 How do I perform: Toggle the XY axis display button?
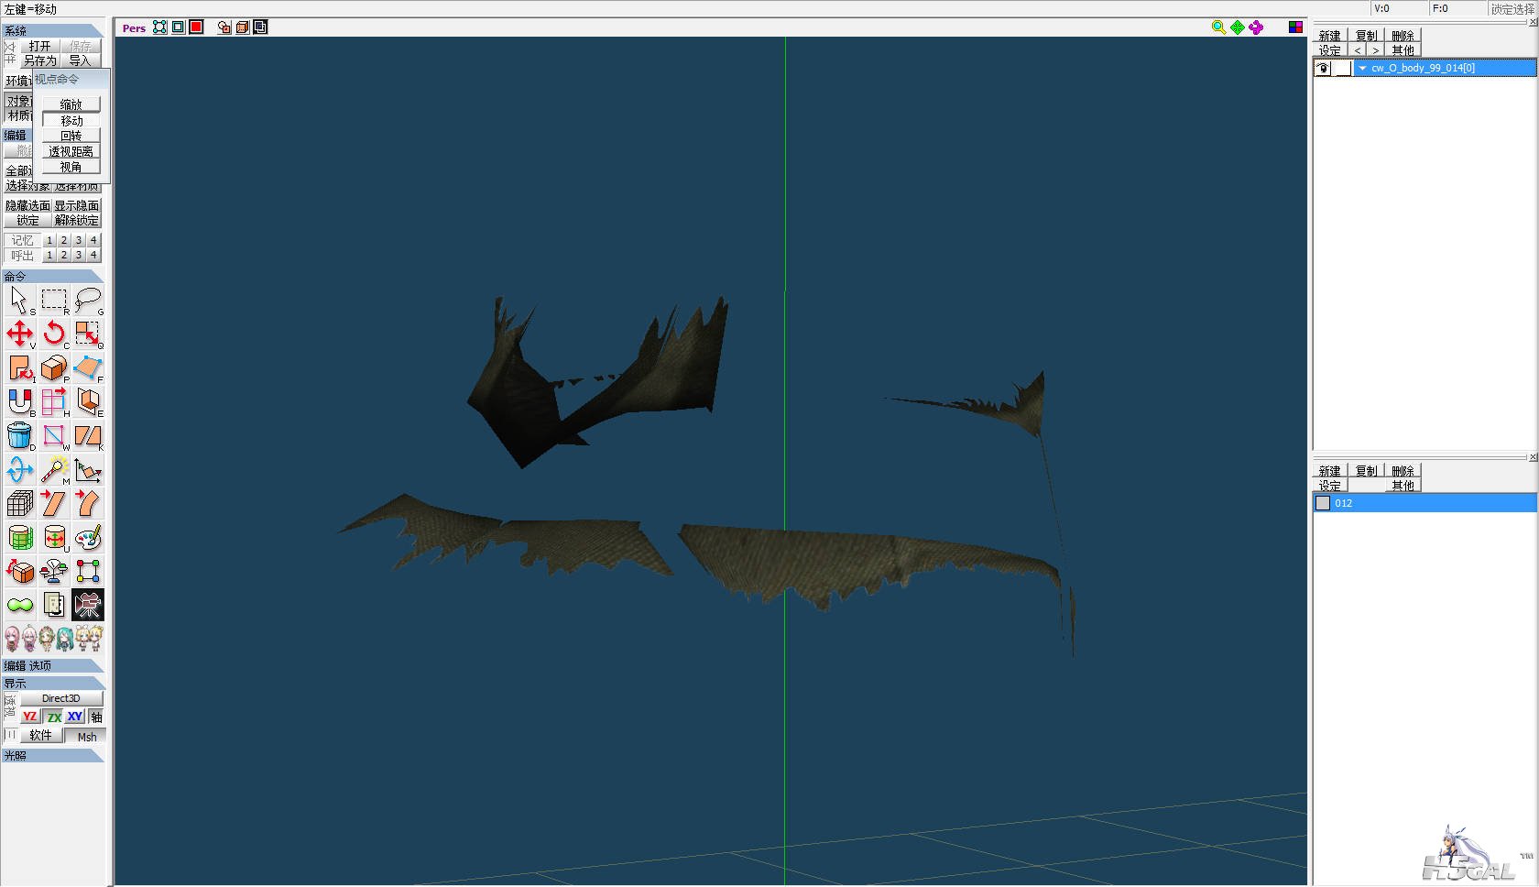click(75, 717)
